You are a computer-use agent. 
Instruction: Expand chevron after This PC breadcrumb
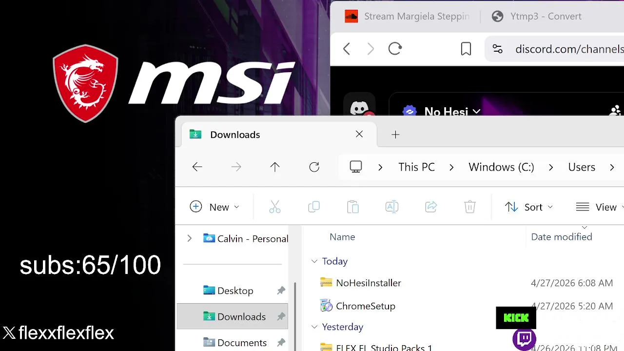(x=451, y=167)
